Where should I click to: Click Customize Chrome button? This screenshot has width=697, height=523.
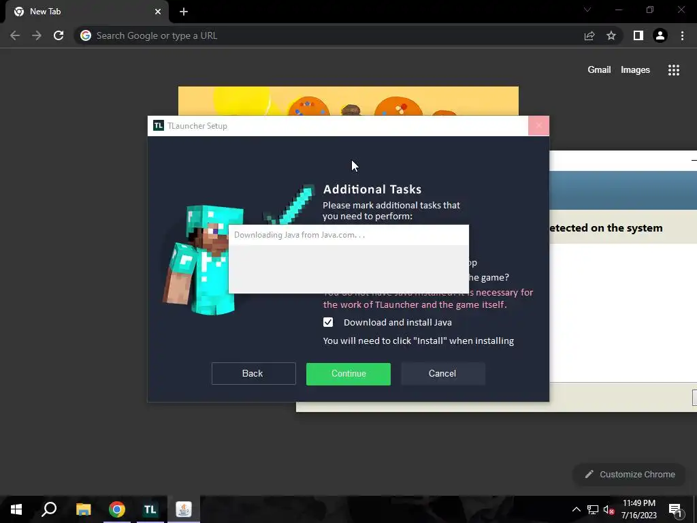630,475
